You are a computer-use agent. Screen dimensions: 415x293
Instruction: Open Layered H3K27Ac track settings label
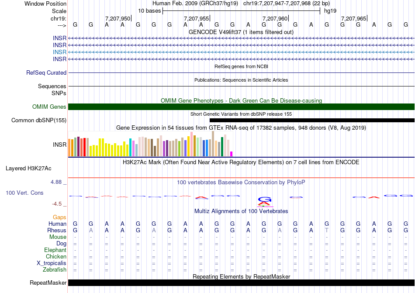point(28,168)
